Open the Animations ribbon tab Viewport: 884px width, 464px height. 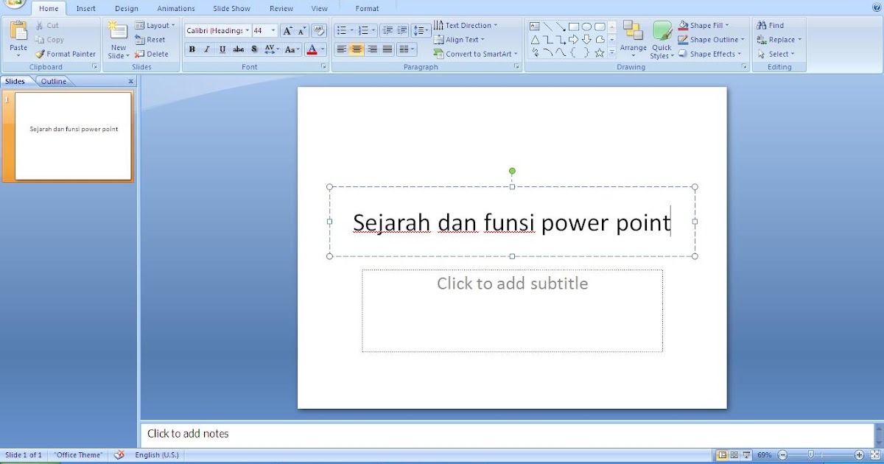point(176,9)
